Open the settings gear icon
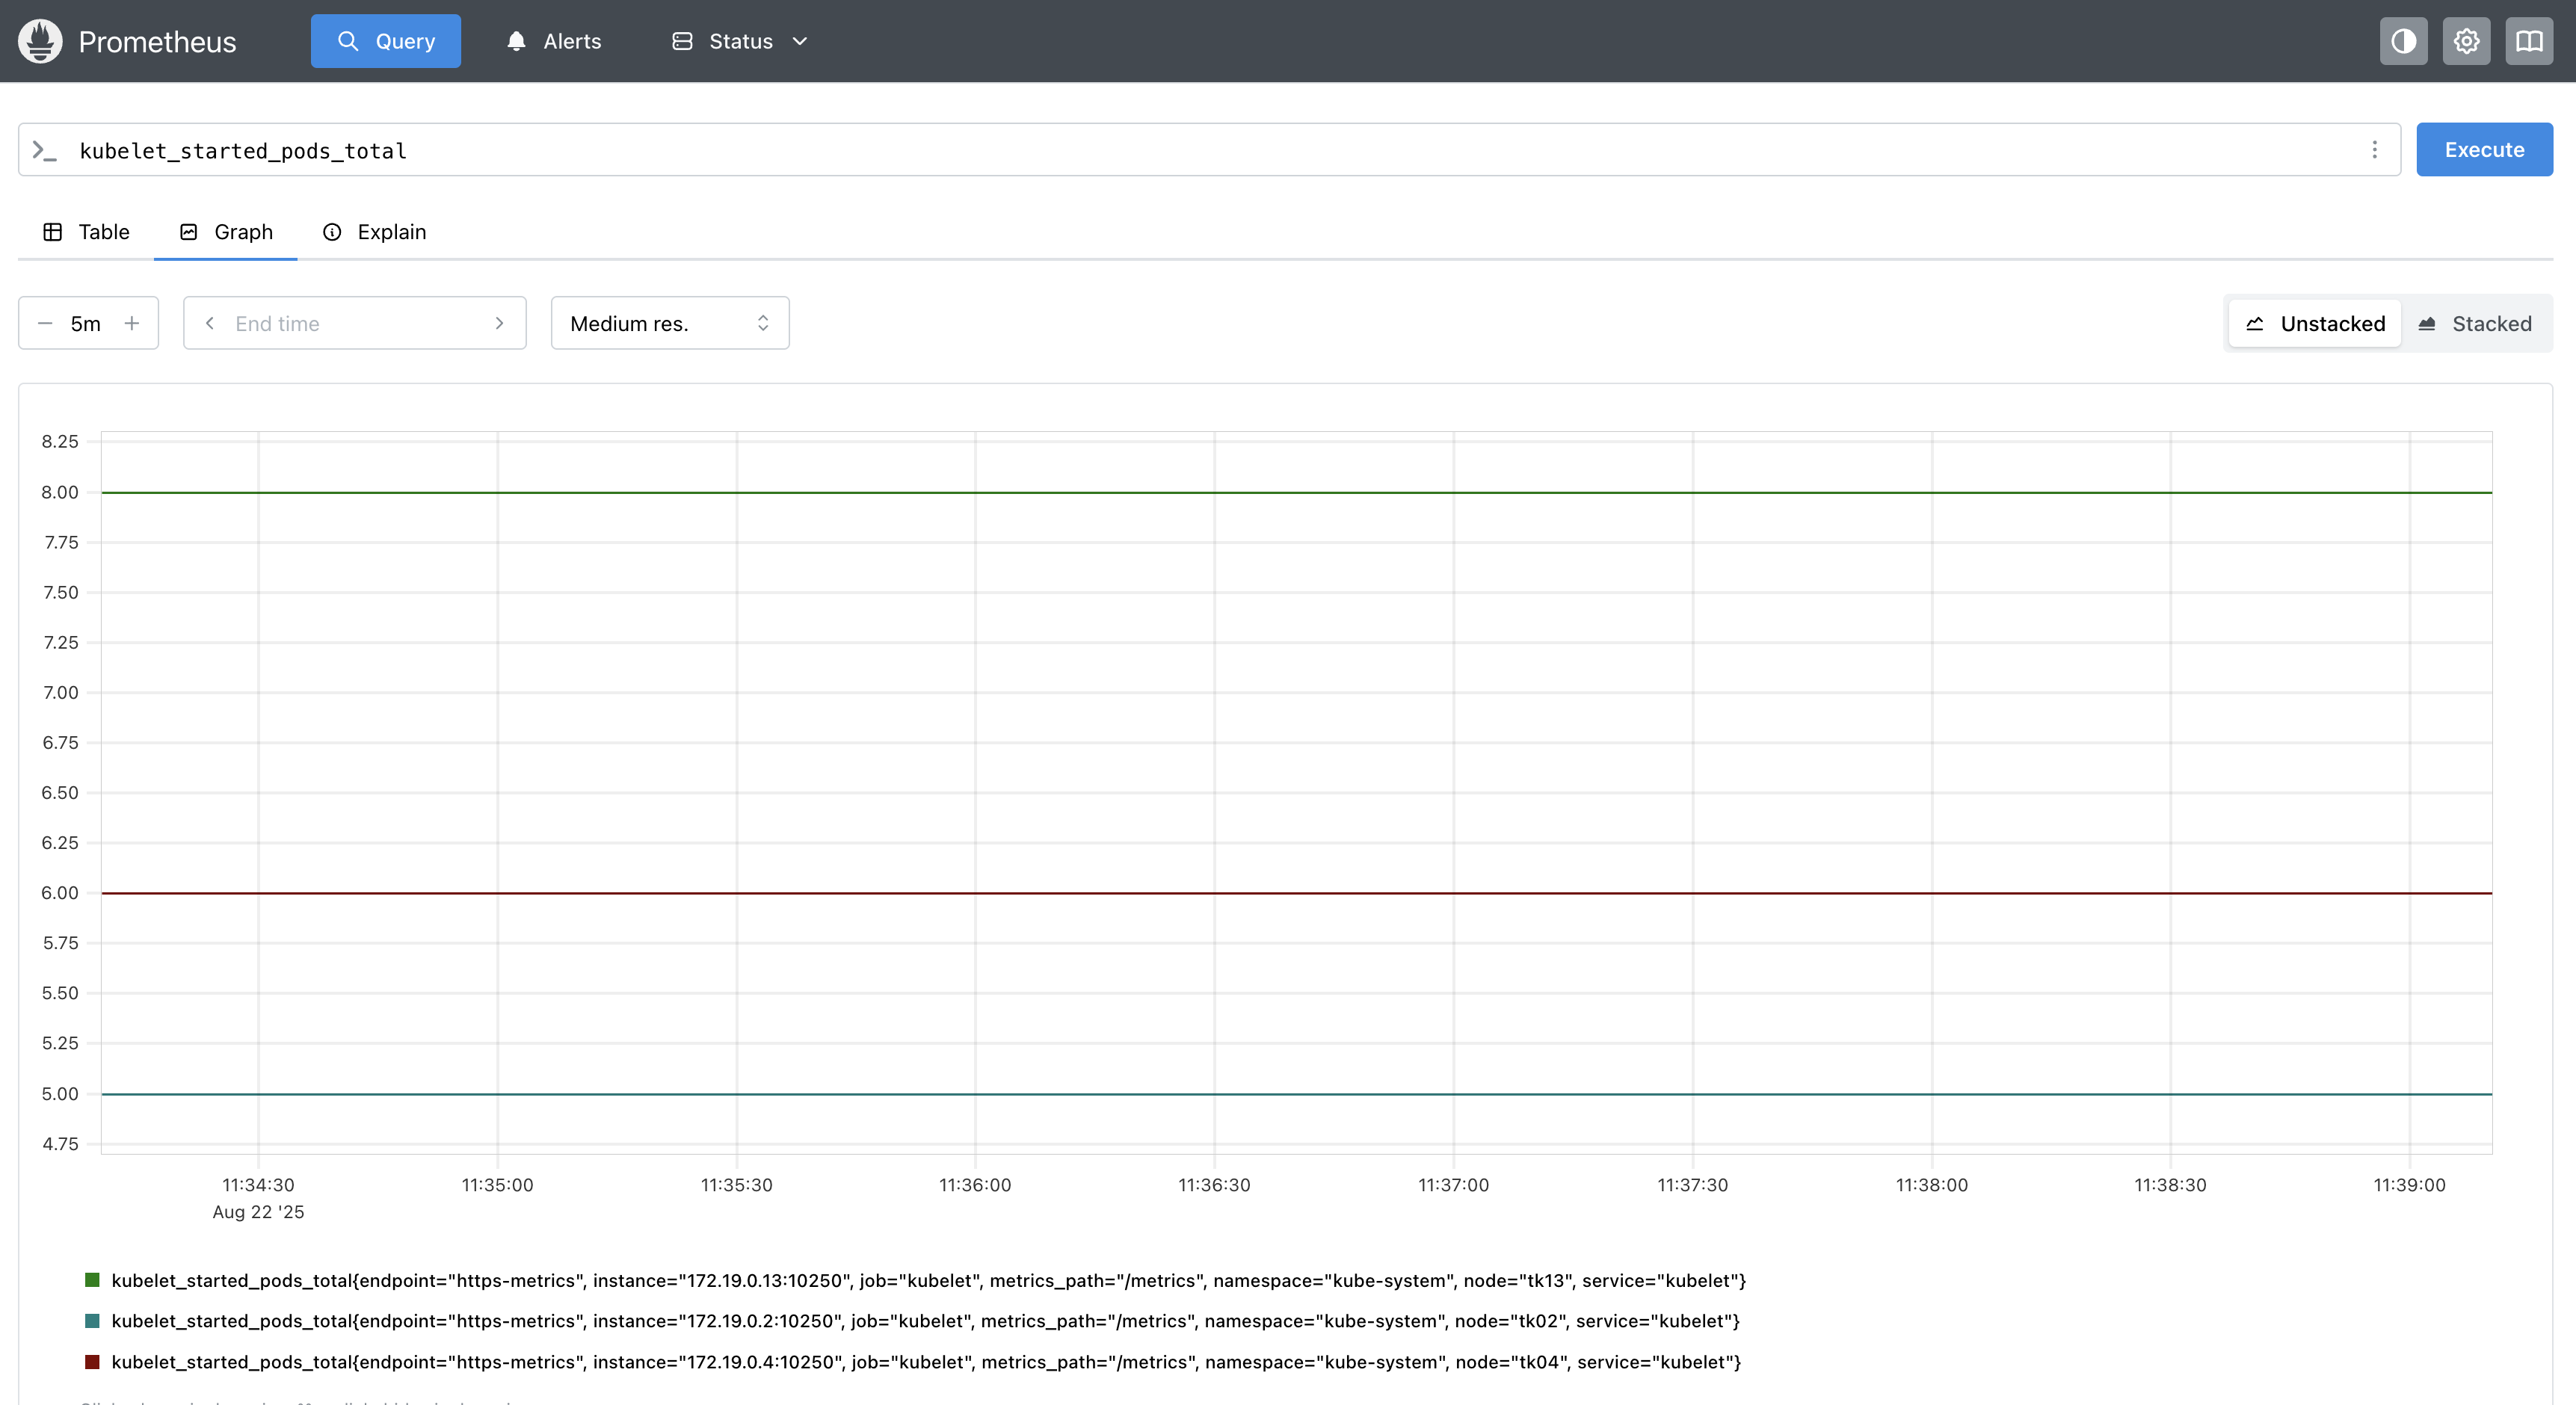Image resolution: width=2576 pixels, height=1405 pixels. pyautogui.click(x=2466, y=41)
